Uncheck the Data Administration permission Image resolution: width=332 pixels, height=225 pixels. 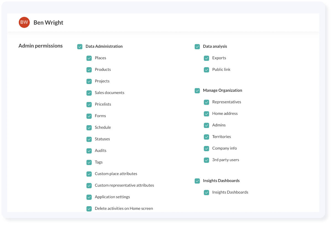coord(80,46)
